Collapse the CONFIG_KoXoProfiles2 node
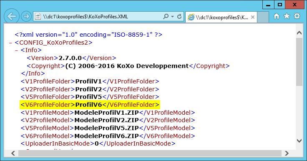 pos(10,43)
